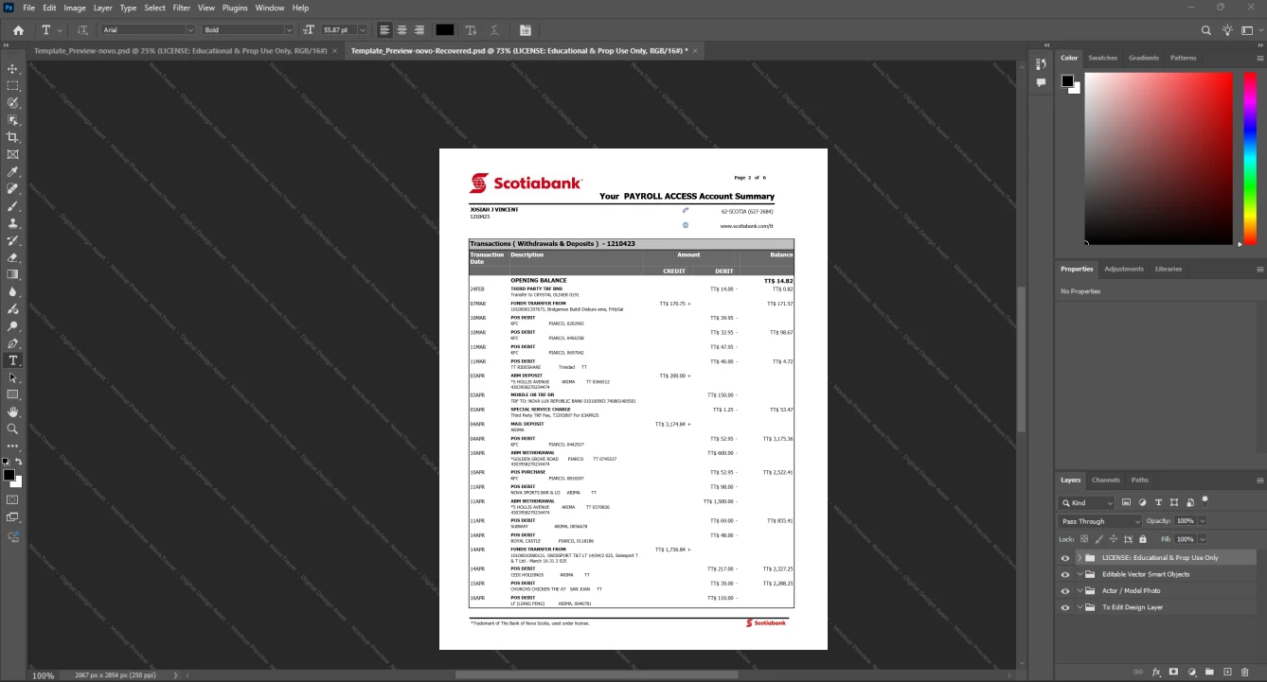1267x682 pixels.
Task: Open the Paths tab
Action: coord(1139,480)
